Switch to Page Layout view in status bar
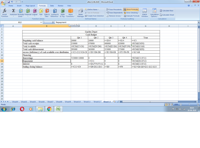200x148 pixels. [169, 105]
